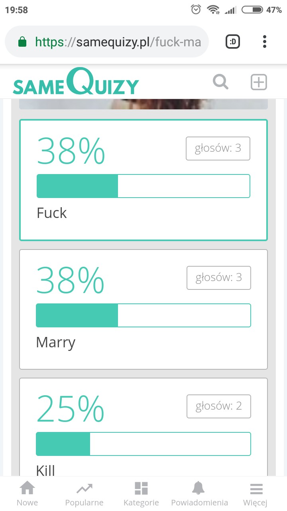287x511 pixels.
Task: Tap the green padlock security icon
Action: click(x=22, y=42)
